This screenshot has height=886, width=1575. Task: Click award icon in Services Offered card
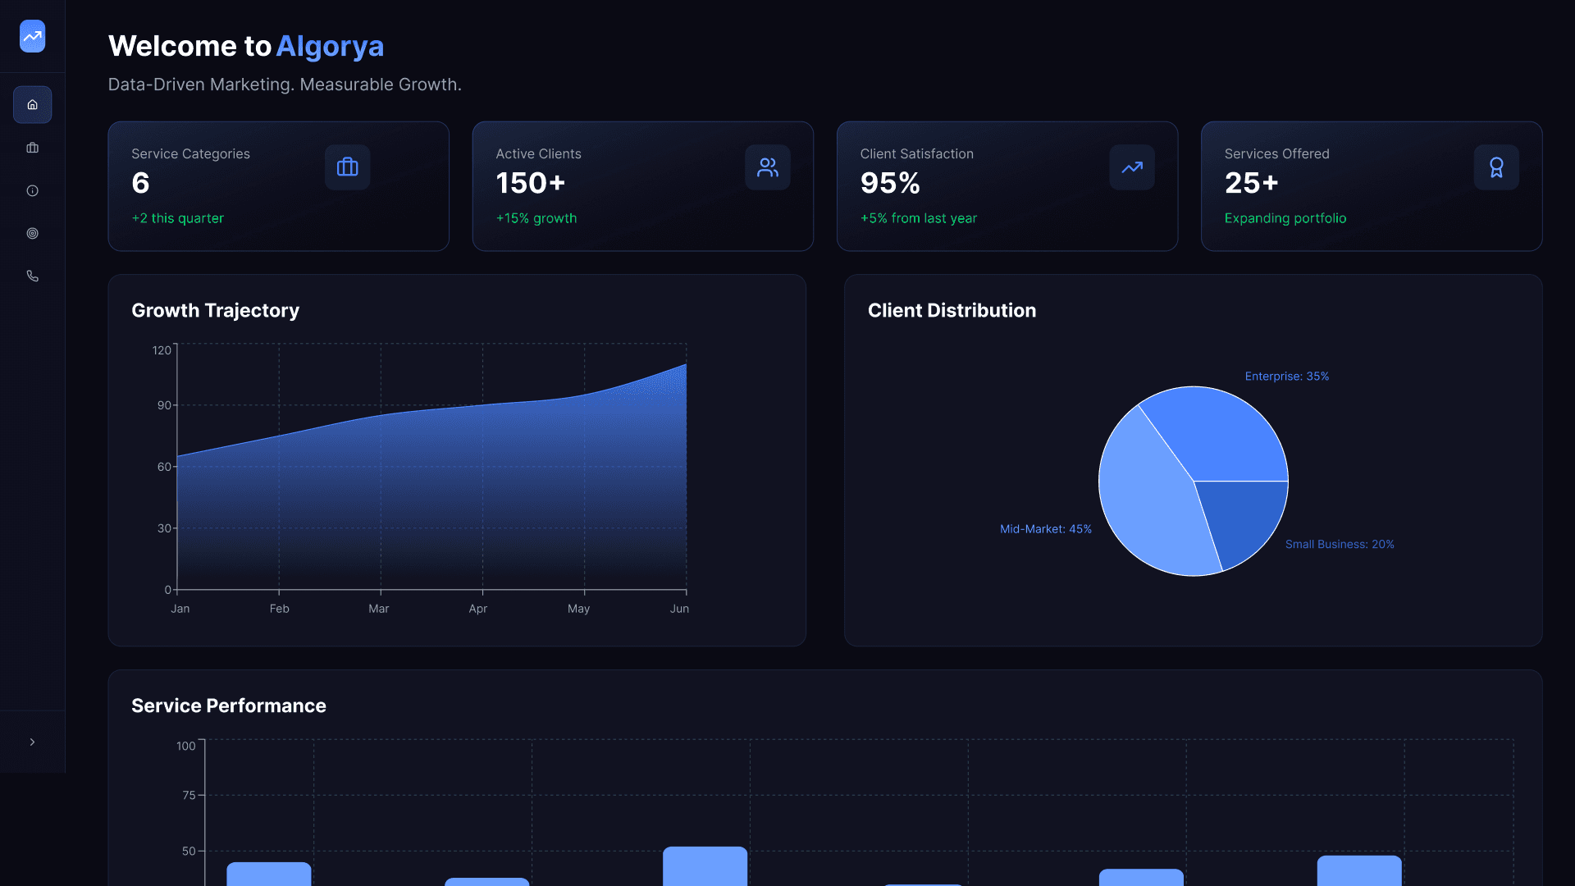[x=1495, y=167]
